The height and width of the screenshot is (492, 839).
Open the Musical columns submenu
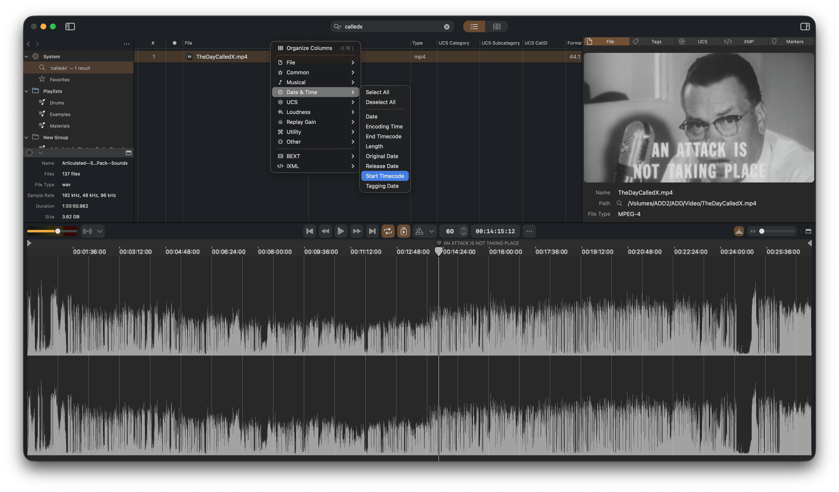click(315, 82)
